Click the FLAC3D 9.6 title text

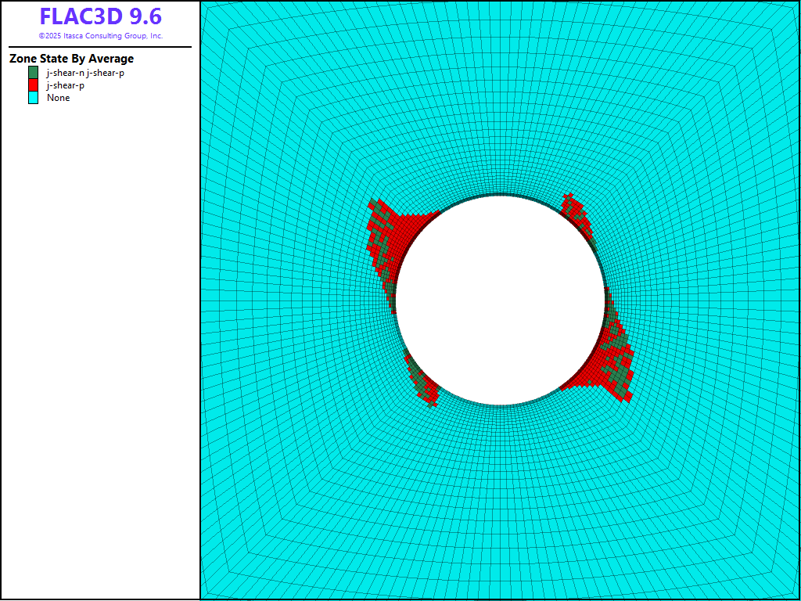tap(100, 17)
